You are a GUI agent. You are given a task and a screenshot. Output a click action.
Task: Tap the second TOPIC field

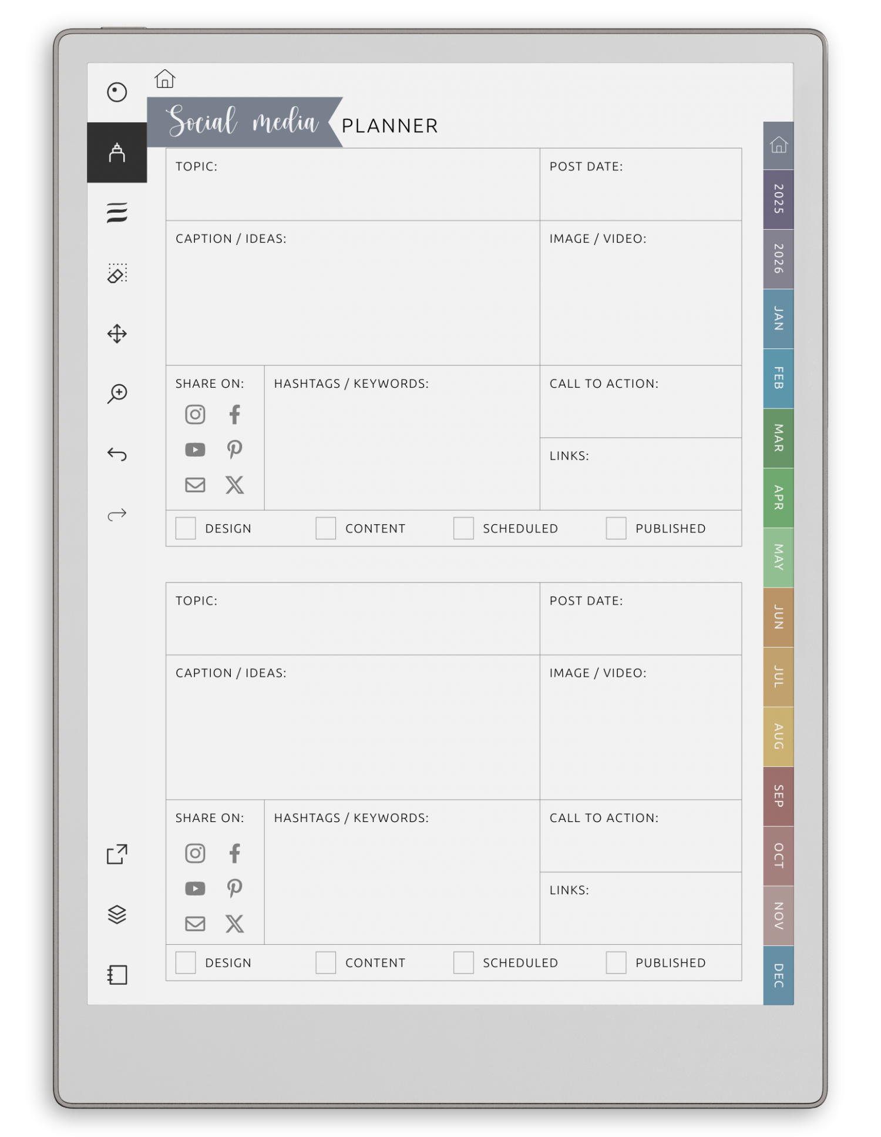pos(353,619)
